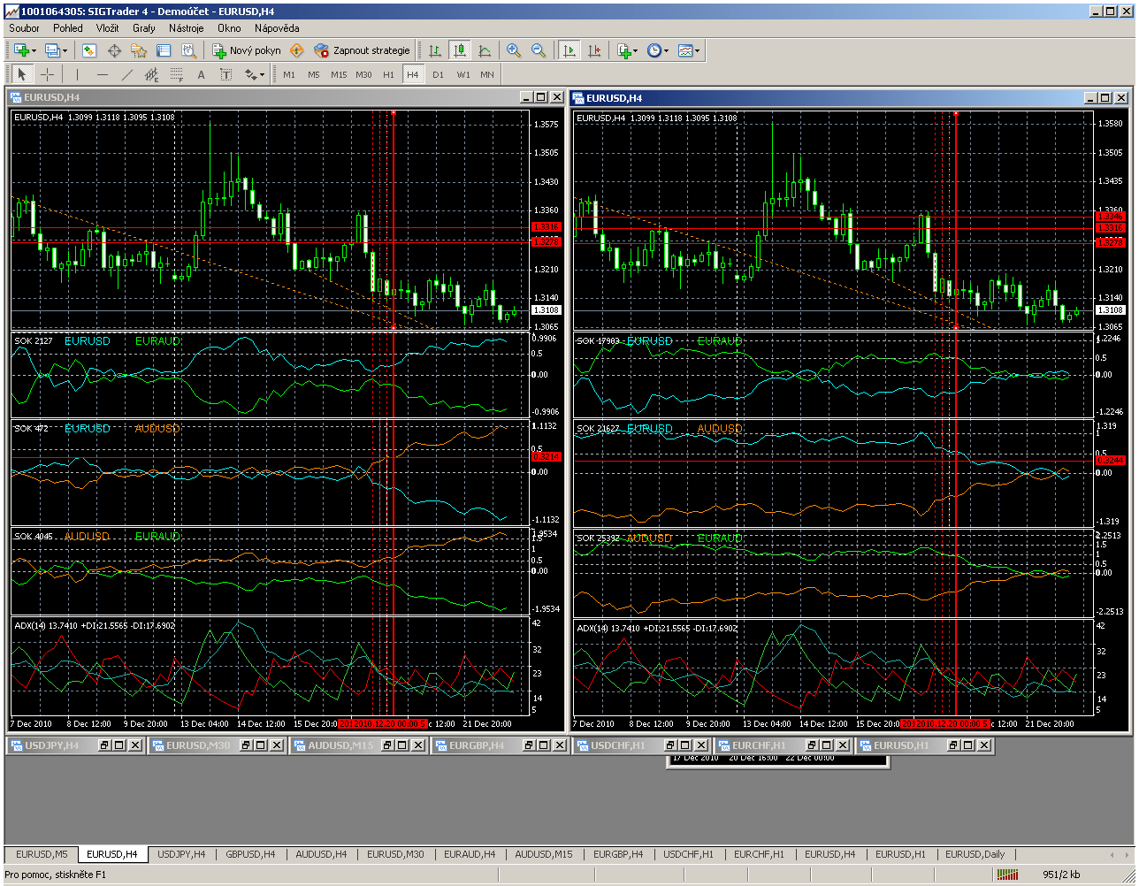The height and width of the screenshot is (886, 1139).
Task: Toggle the chart auto scroll button
Action: tap(569, 51)
